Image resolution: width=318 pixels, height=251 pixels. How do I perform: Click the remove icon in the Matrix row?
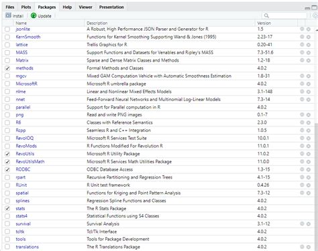309,60
